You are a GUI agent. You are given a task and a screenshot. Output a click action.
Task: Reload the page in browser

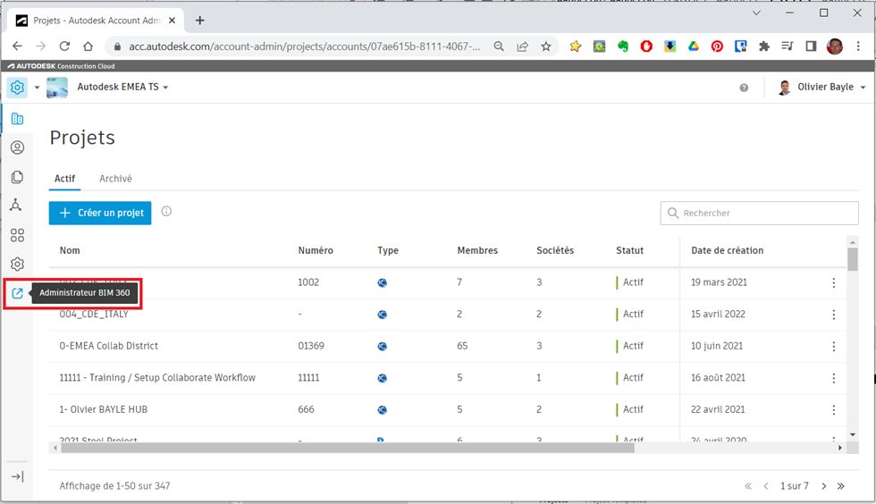point(64,46)
